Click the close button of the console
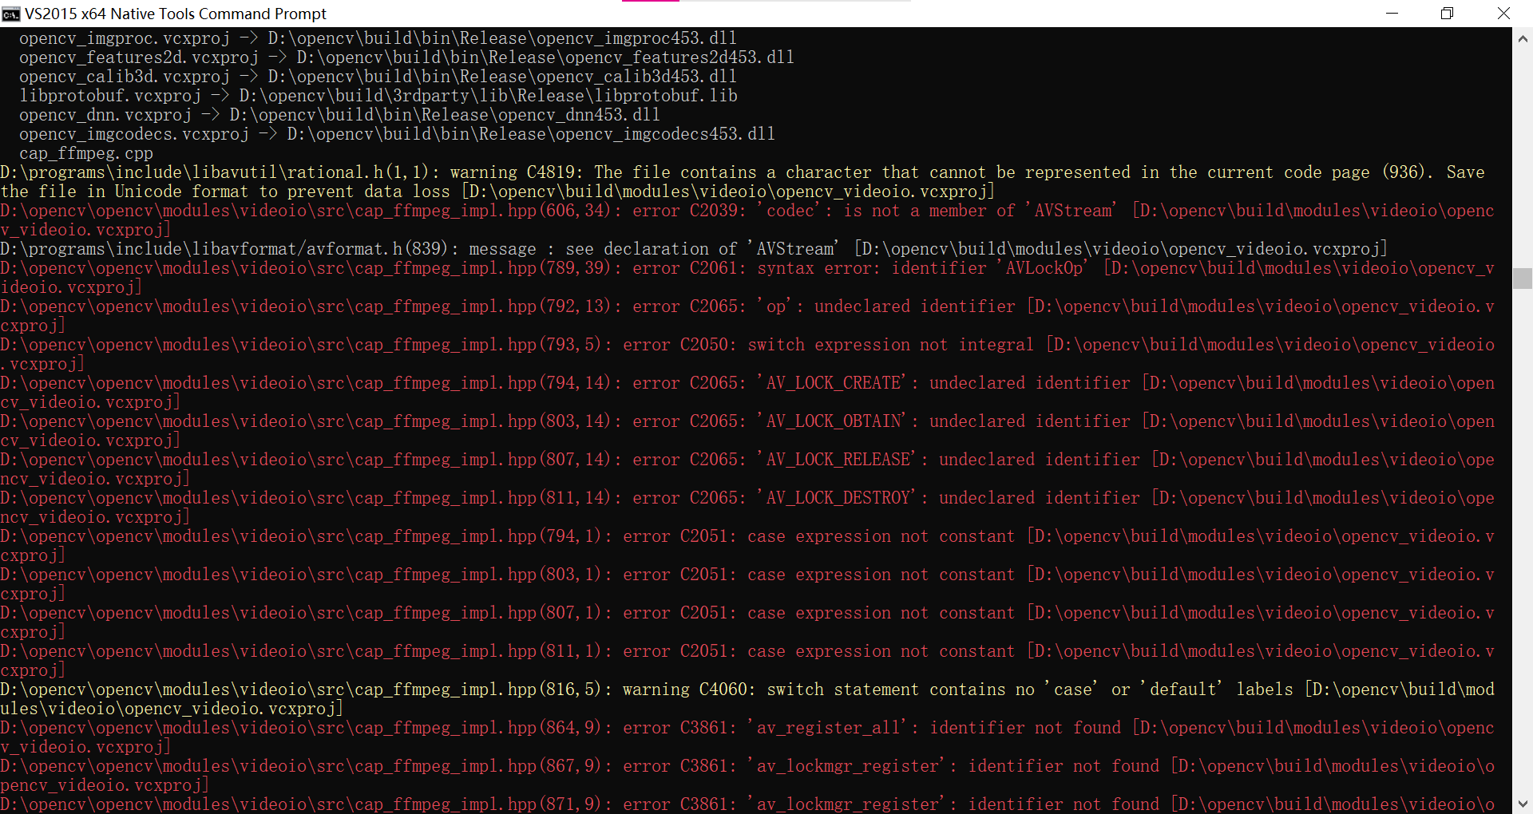The image size is (1533, 814). click(1504, 14)
